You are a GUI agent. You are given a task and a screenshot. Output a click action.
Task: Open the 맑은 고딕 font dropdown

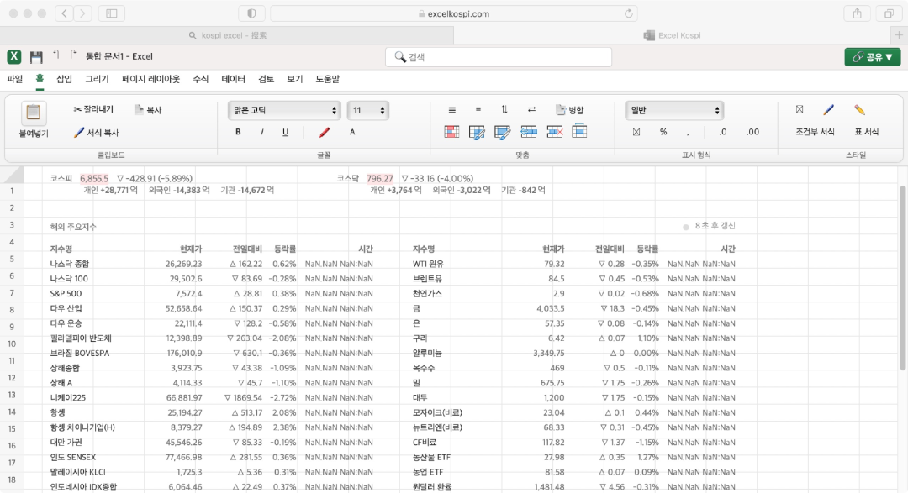[x=284, y=110]
